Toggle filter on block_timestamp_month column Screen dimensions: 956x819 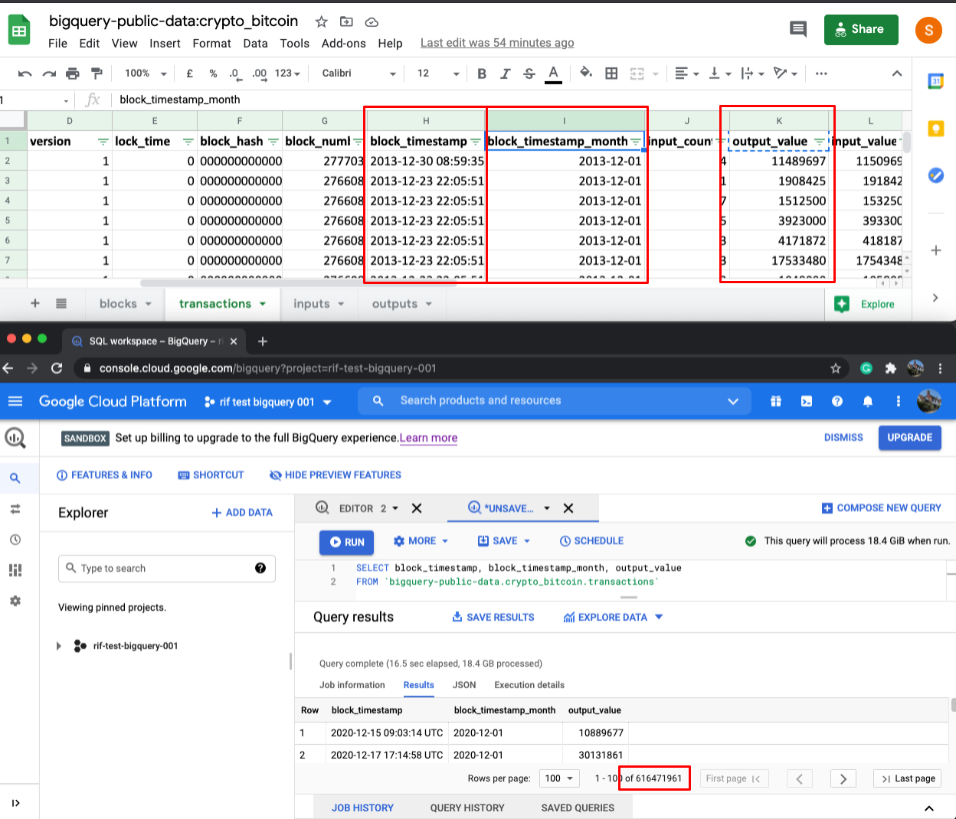635,142
